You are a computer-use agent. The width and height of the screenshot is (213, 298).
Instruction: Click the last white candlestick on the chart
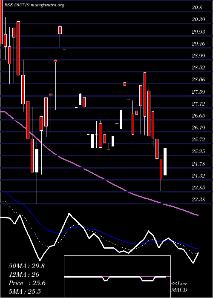point(165,161)
